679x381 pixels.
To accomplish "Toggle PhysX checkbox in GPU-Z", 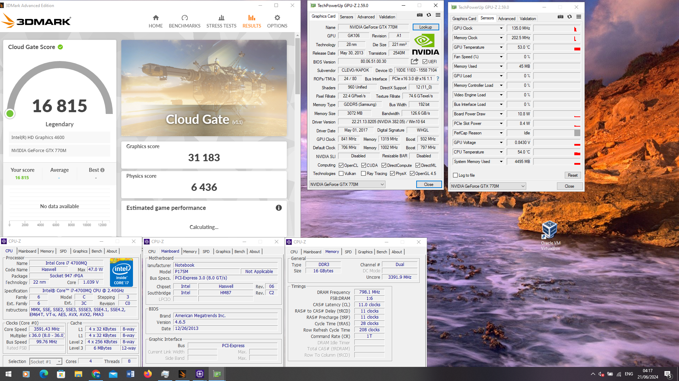I will click(x=392, y=174).
